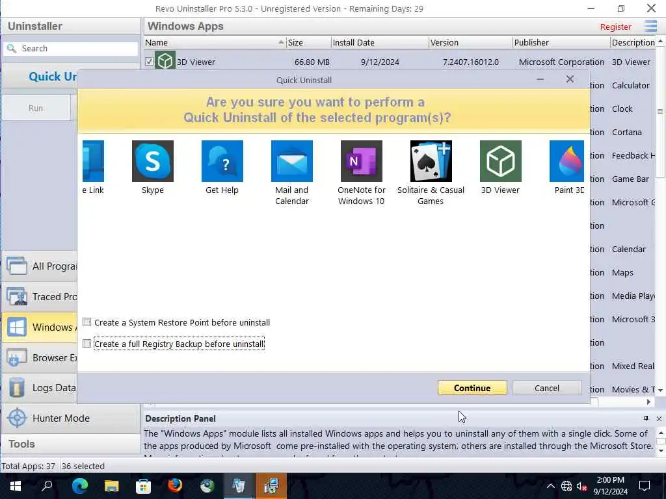Image resolution: width=666 pixels, height=499 pixels.
Task: Click the Run button in sidebar
Action: [x=36, y=109]
